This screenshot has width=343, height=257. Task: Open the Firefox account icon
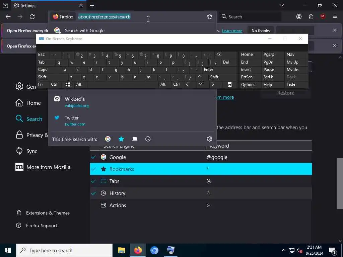click(299, 17)
